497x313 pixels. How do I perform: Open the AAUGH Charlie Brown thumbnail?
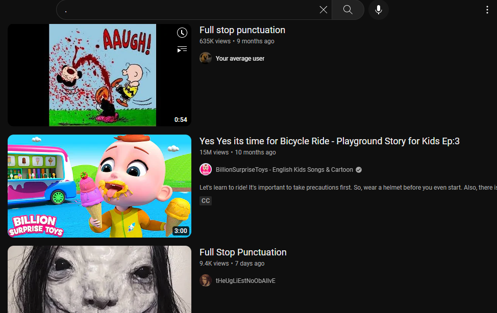(100, 75)
